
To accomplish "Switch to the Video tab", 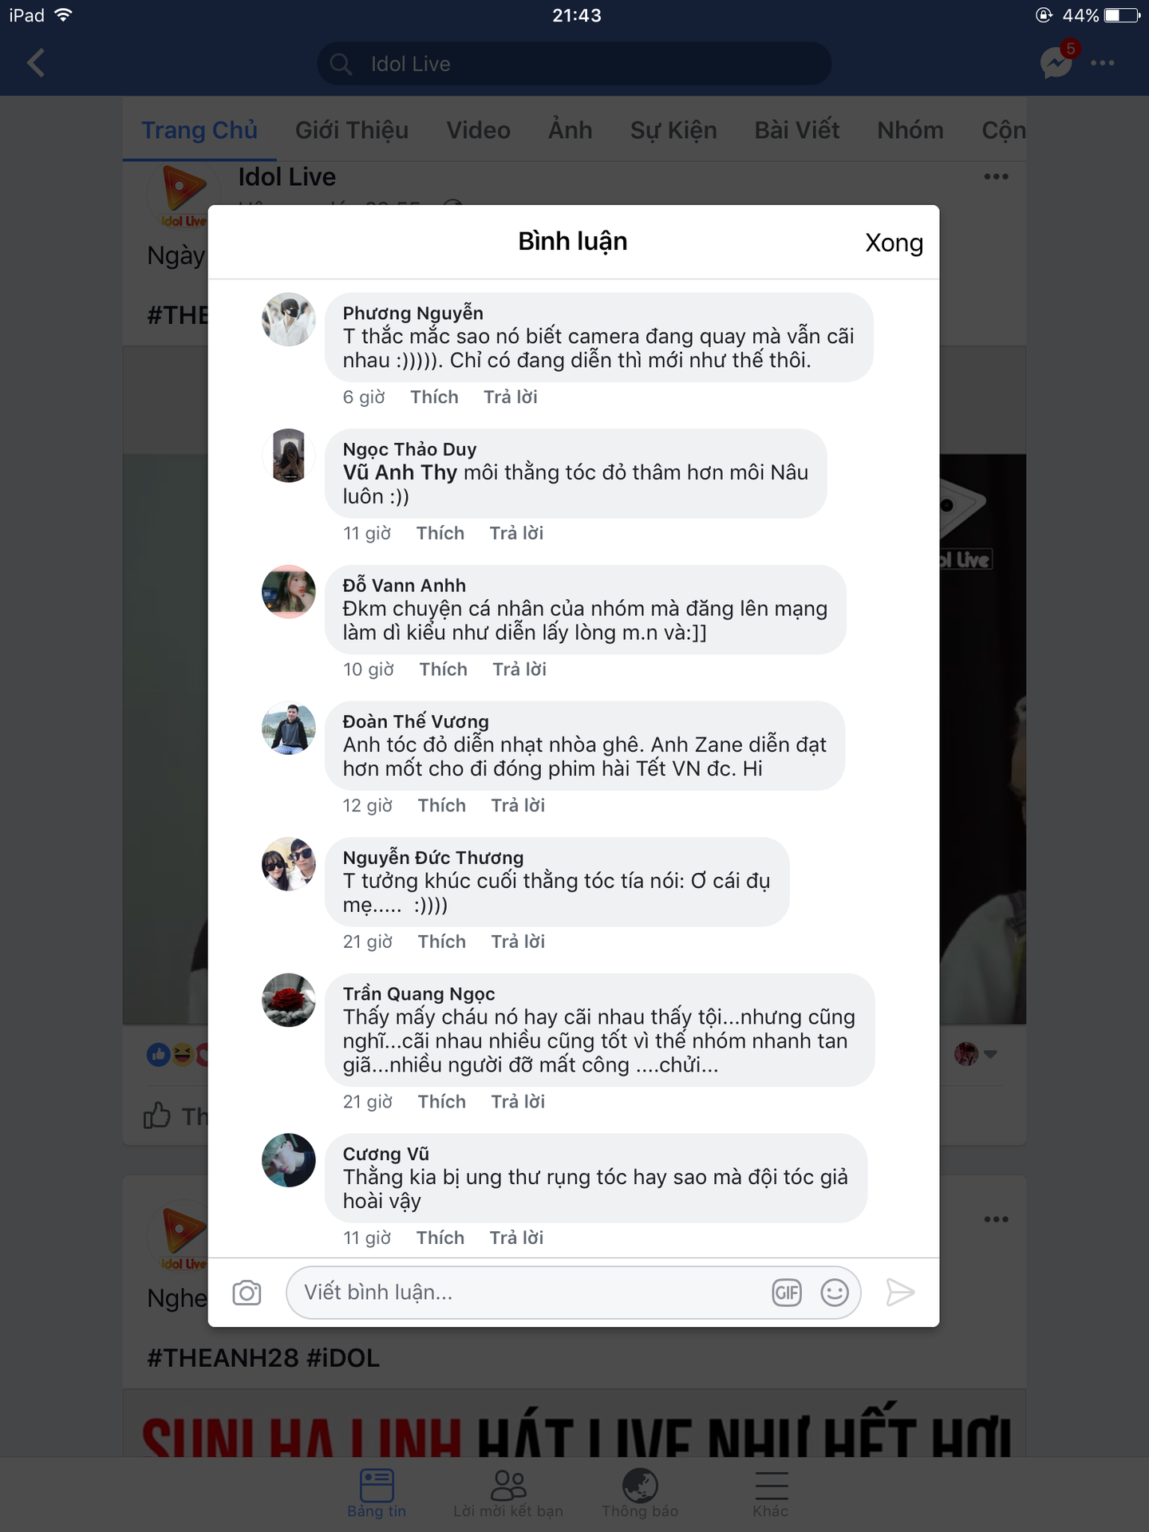I will click(x=478, y=130).
